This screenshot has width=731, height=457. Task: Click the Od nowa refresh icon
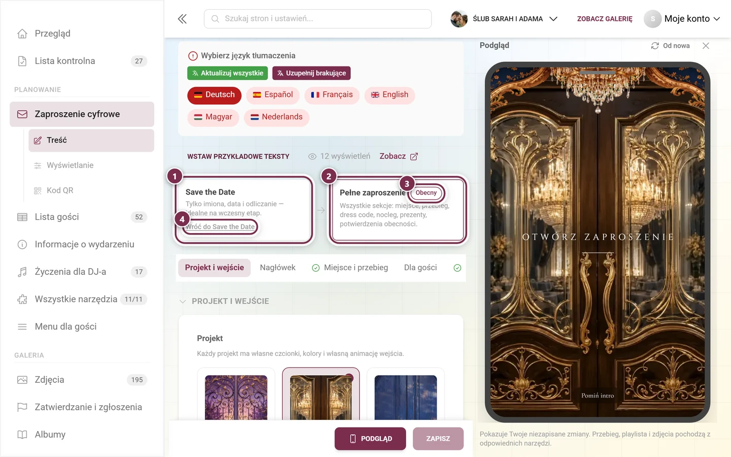(655, 46)
